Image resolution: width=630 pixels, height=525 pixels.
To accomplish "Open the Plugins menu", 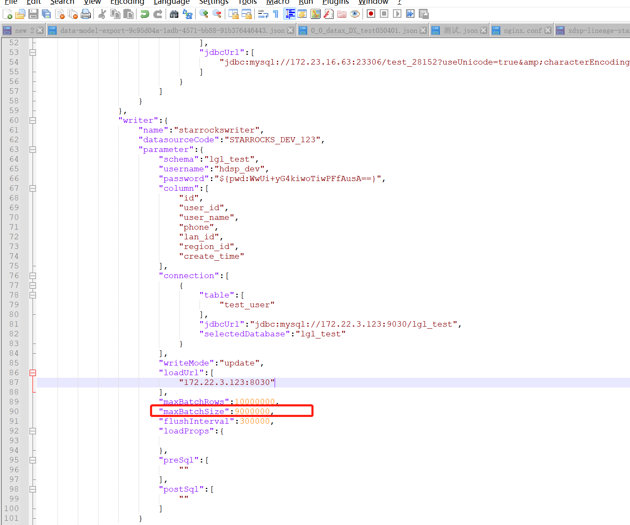I will point(335,2).
